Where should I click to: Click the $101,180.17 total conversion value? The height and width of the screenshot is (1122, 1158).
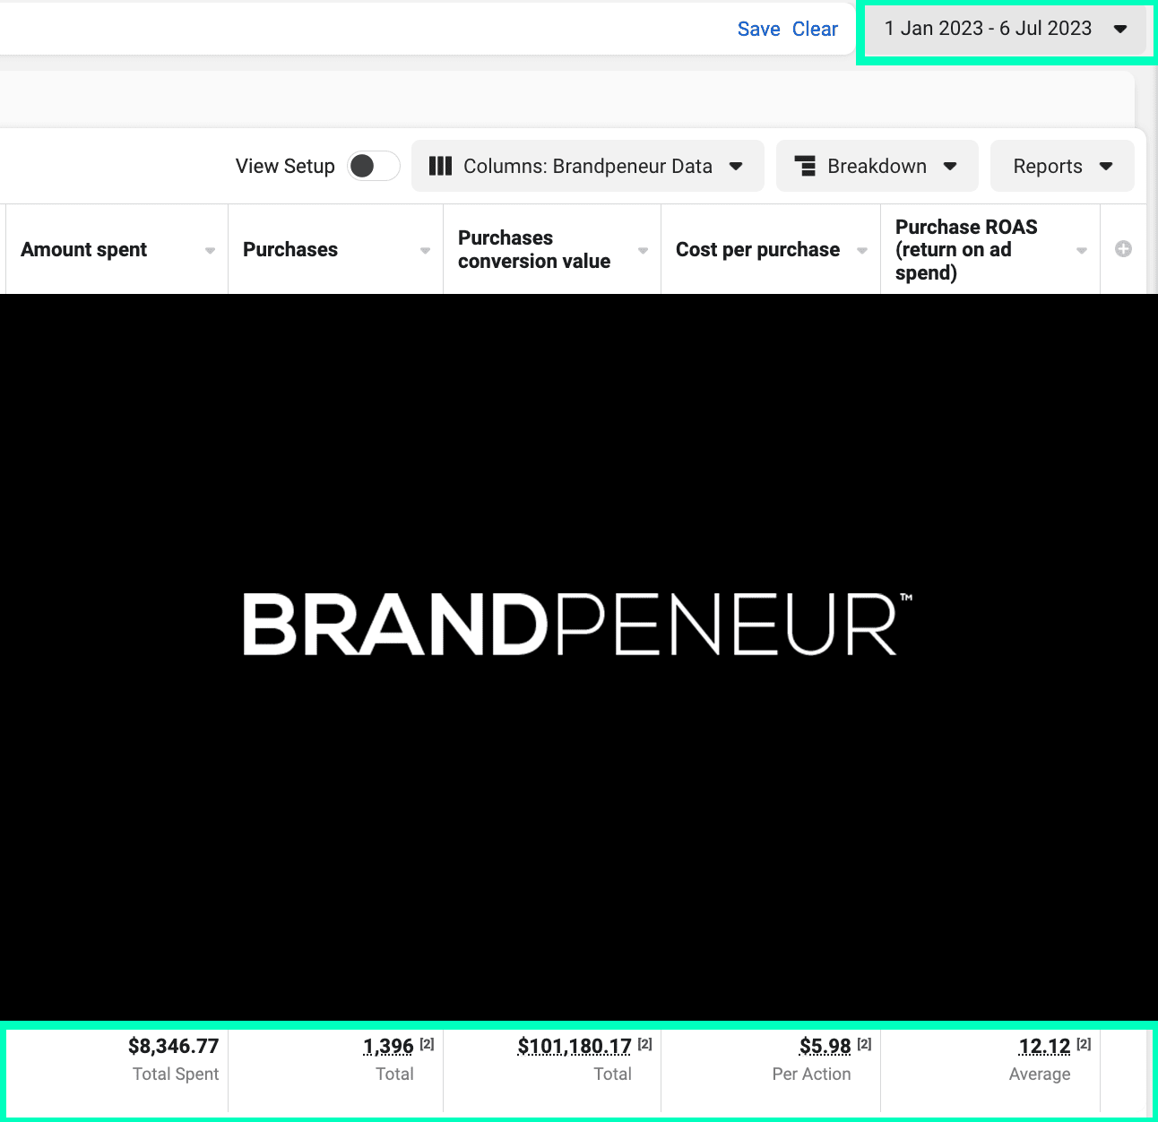(x=575, y=1046)
